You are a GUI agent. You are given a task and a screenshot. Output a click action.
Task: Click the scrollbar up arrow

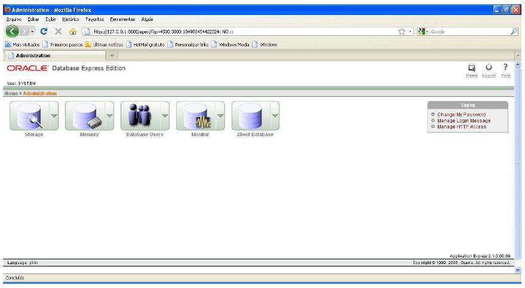pyautogui.click(x=518, y=65)
